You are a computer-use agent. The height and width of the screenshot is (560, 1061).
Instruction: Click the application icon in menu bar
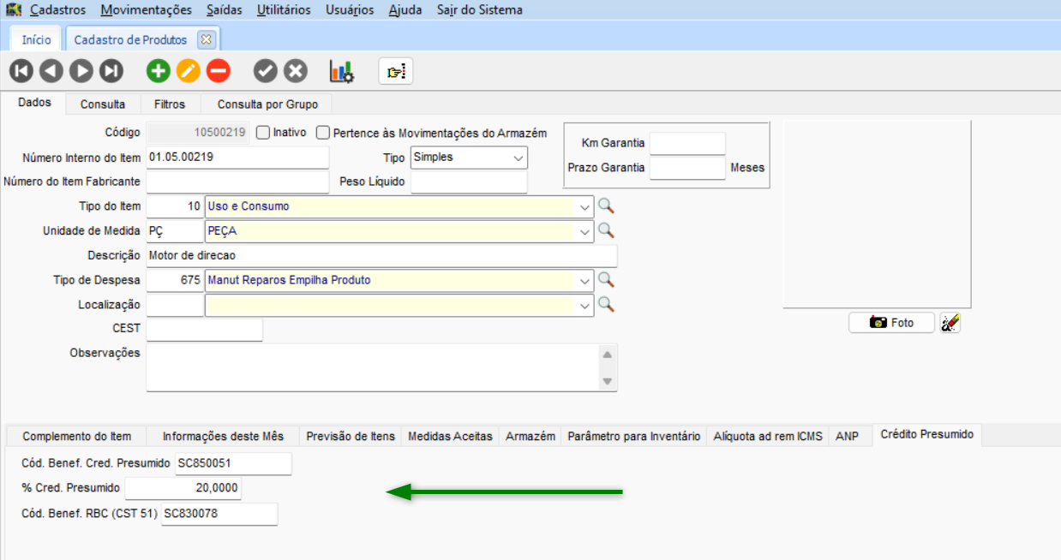14,10
